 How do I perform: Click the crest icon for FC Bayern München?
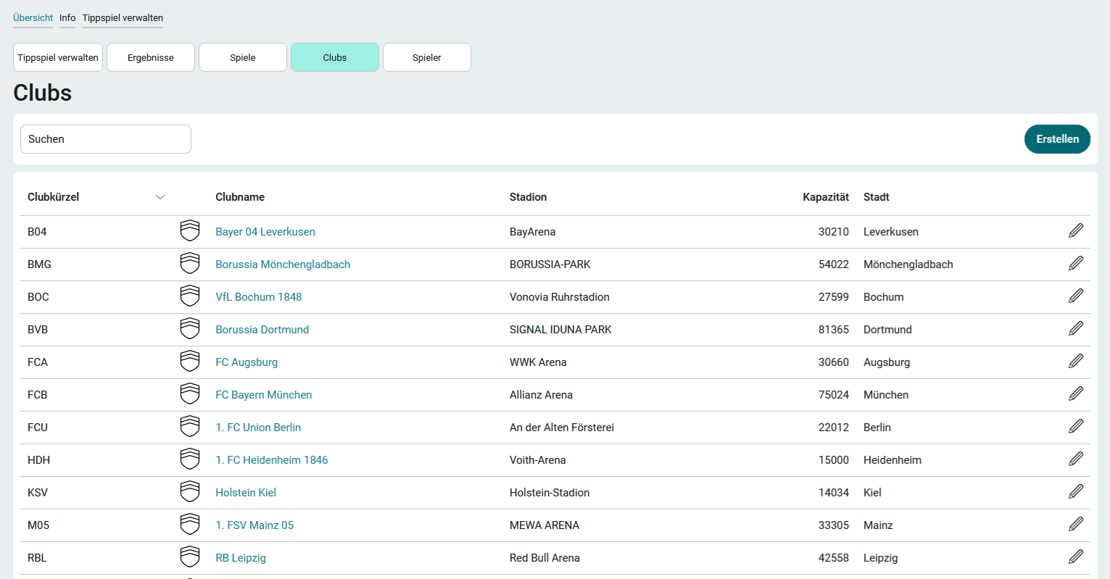tap(190, 394)
